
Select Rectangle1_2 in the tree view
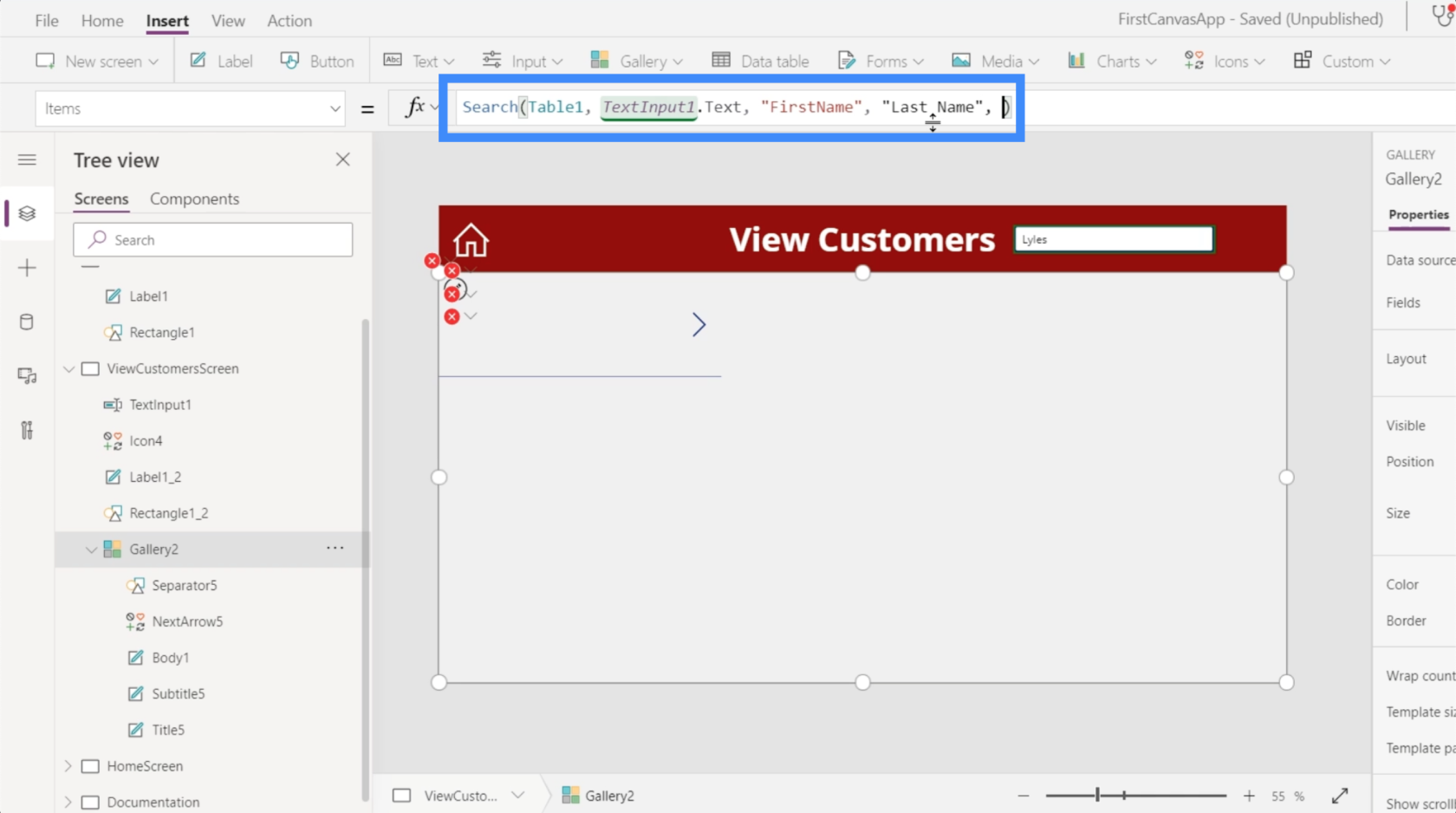(x=169, y=513)
